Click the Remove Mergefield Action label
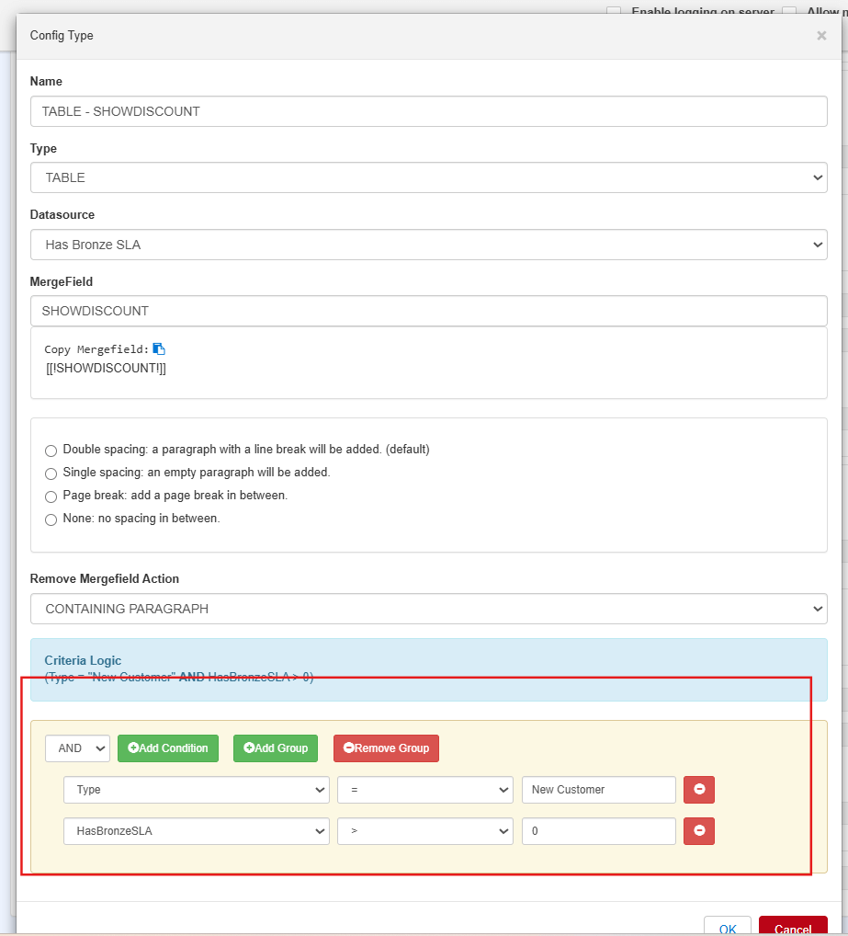This screenshot has width=848, height=936. click(105, 578)
